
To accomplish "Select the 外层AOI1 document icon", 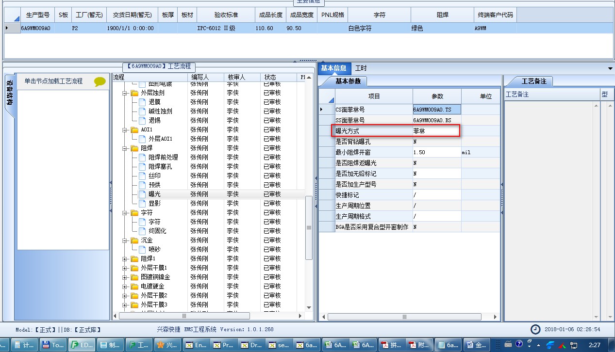I will point(142,139).
